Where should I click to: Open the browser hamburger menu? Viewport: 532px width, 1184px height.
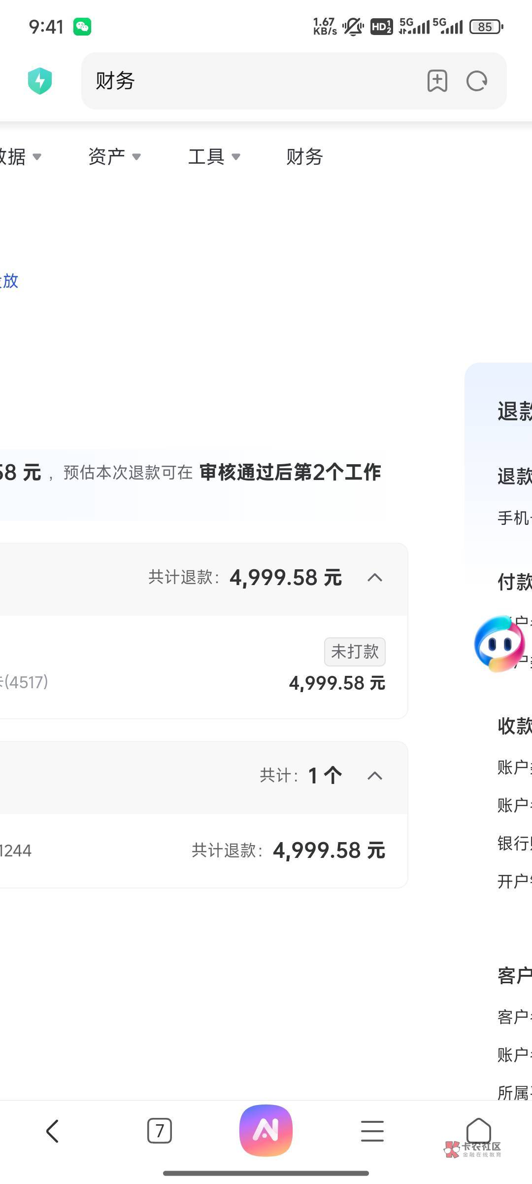[x=372, y=1131]
